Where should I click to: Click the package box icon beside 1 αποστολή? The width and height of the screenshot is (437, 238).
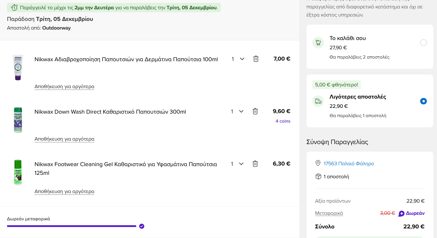318,176
